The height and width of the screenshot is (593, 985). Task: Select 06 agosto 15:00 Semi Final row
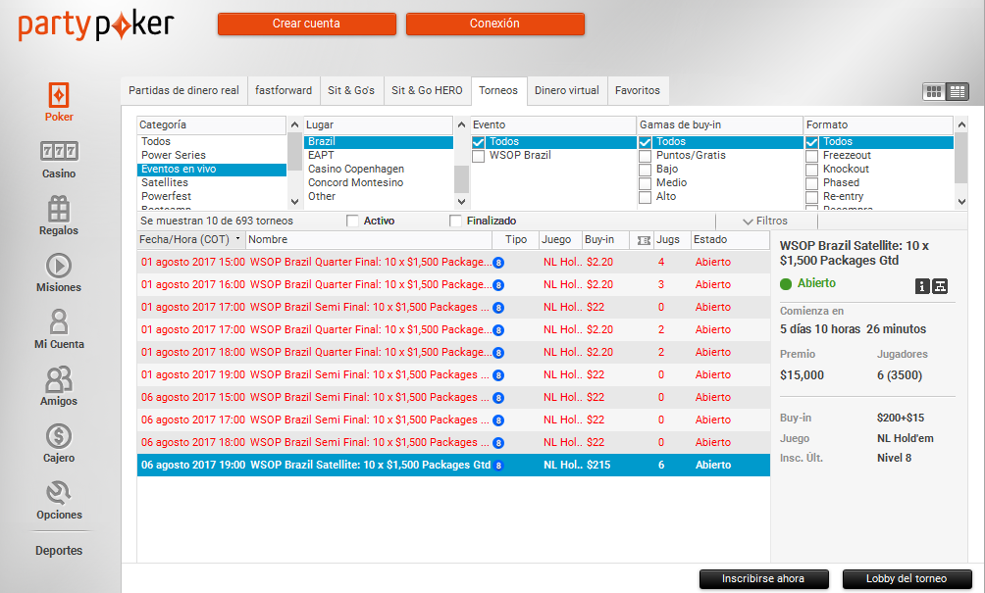tap(453, 398)
